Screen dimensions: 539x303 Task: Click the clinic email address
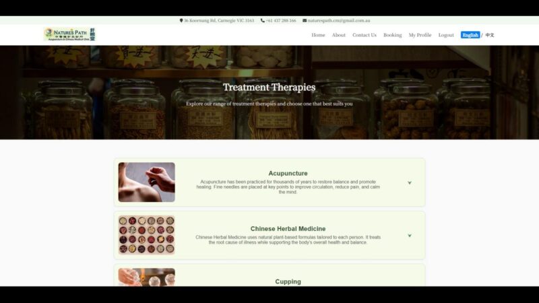(339, 20)
